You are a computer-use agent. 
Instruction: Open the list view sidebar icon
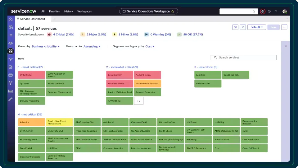pos(11,35)
